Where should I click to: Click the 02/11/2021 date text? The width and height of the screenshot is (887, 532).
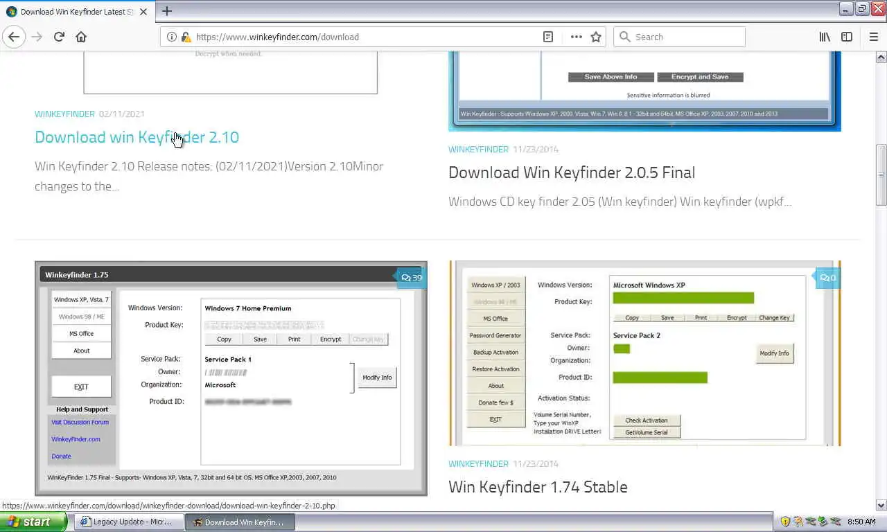pyautogui.click(x=121, y=114)
